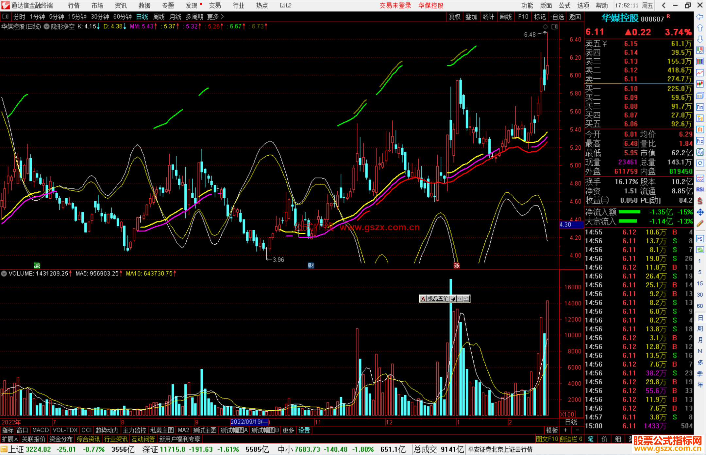The image size is (706, 455).
Task: Click the 画线 drawing button
Action: point(505,17)
